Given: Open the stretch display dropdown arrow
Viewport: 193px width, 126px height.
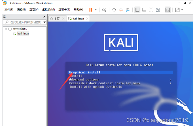Looking at the screenshot, I should click(x=182, y=10).
